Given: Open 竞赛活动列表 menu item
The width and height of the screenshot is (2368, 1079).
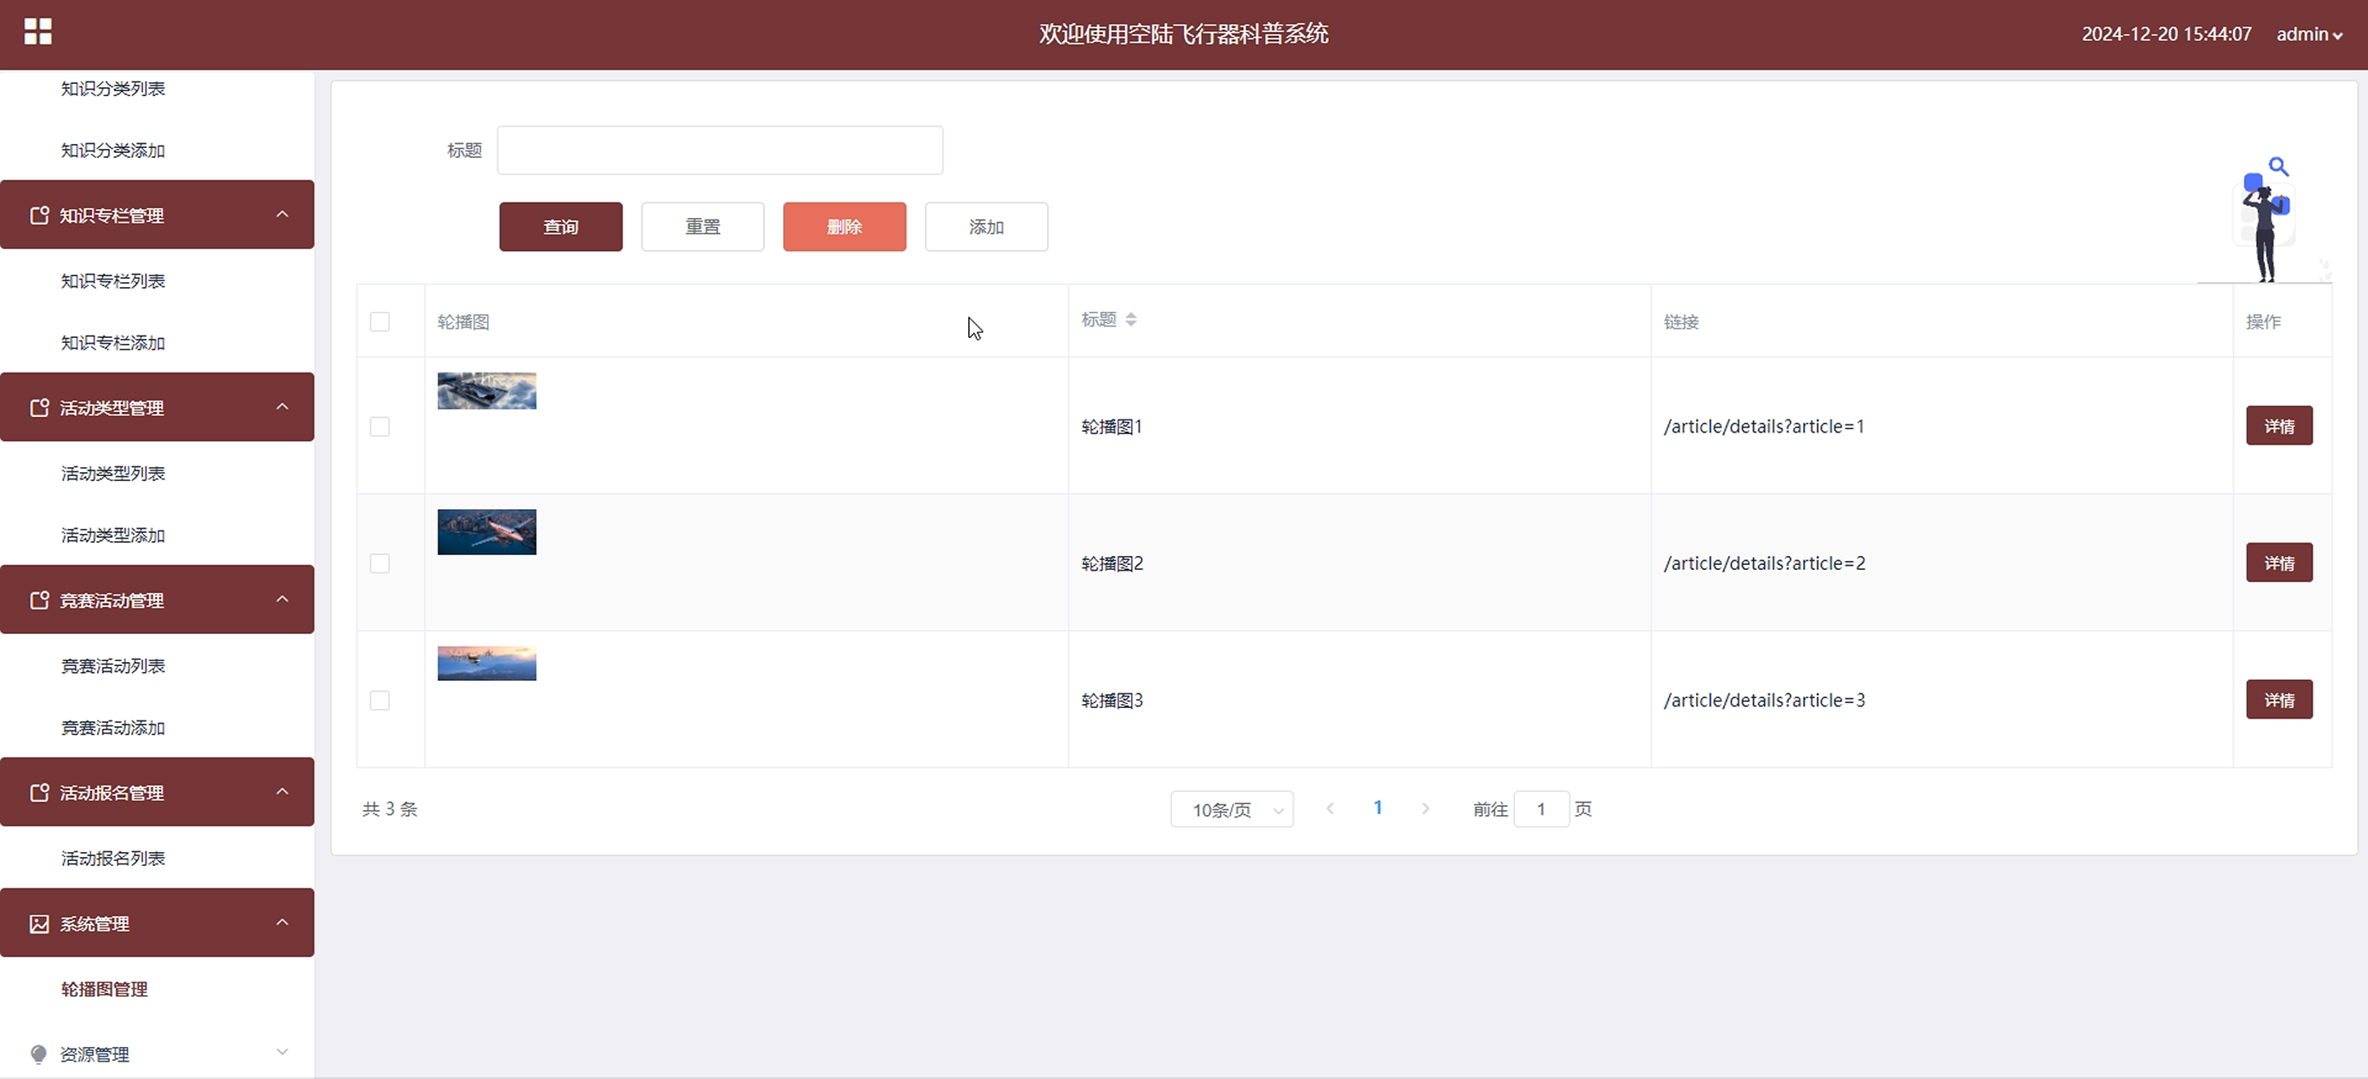Looking at the screenshot, I should coord(113,666).
